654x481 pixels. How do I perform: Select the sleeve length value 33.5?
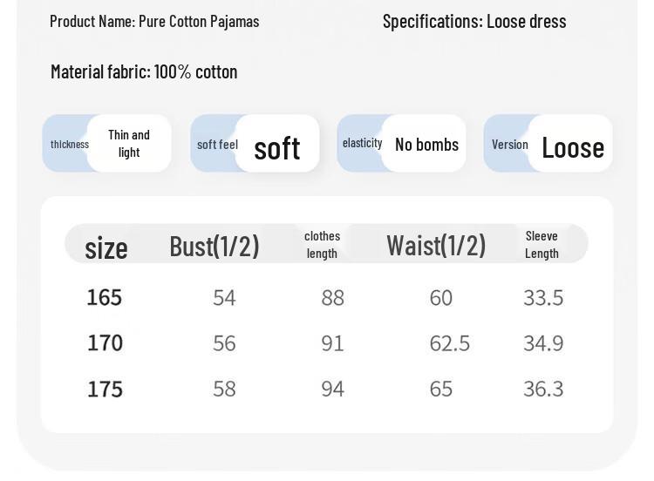click(x=543, y=298)
